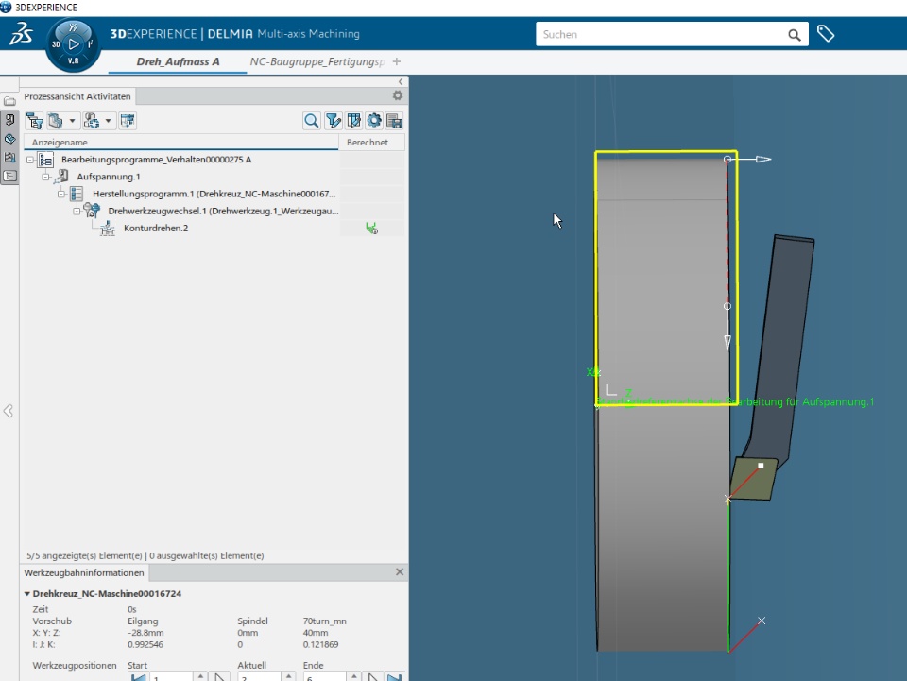Collapse the side panel with top chevron
Image resolution: width=907 pixels, height=681 pixels.
click(x=401, y=81)
